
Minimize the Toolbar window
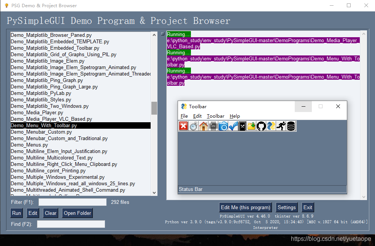(303, 107)
